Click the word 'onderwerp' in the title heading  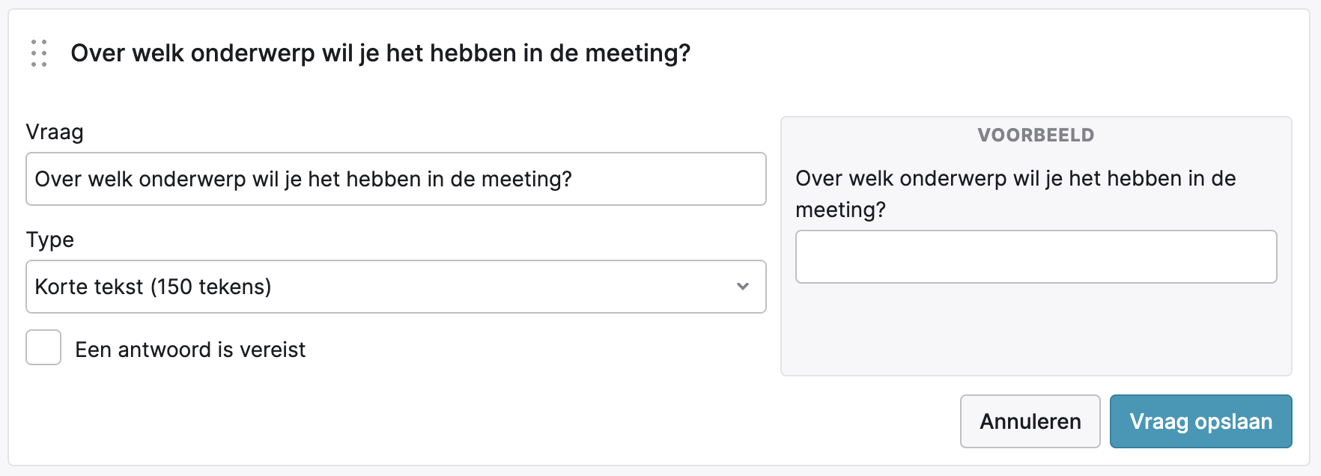pos(252,53)
